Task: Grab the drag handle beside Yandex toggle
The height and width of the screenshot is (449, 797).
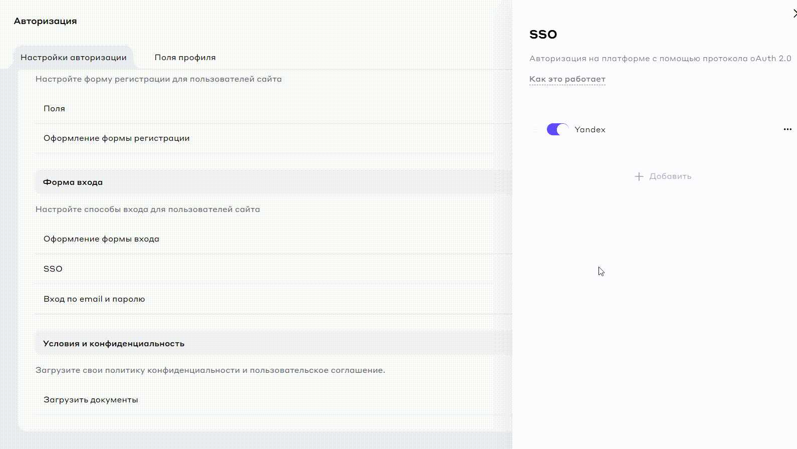Action: click(535, 129)
